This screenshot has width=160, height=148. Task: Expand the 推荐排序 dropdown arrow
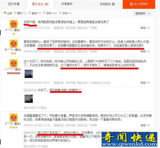[149, 13]
